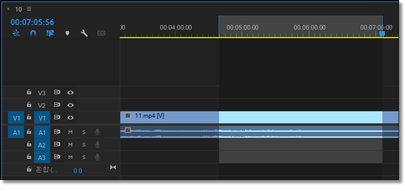Toggle lock on the mix track
This screenshot has width=405, height=191.
click(x=29, y=169)
